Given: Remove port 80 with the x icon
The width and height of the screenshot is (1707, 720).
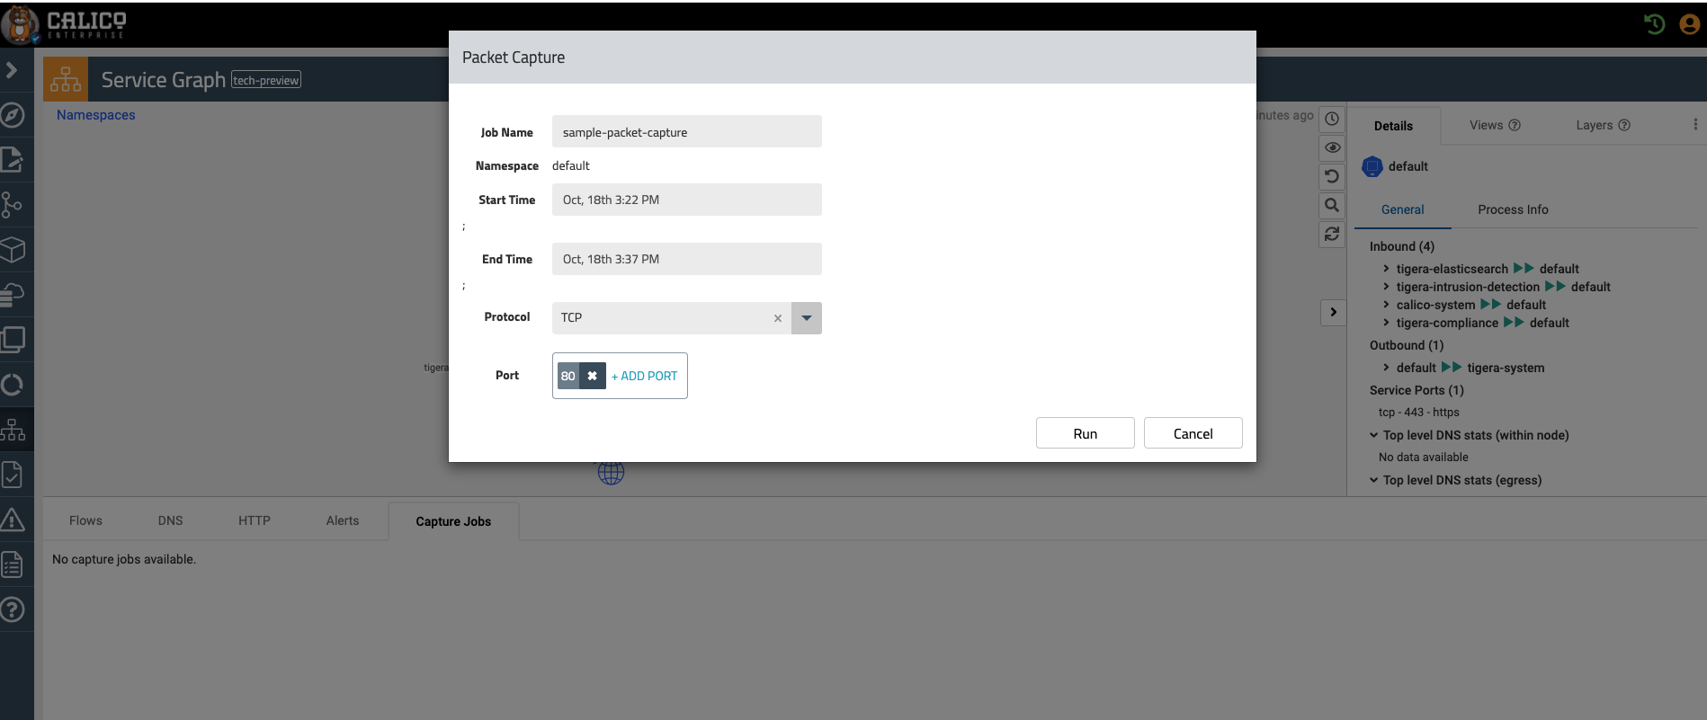Looking at the screenshot, I should pyautogui.click(x=592, y=376).
